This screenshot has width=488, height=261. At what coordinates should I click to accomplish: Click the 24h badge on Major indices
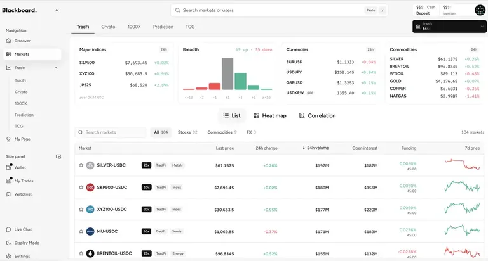[164, 49]
